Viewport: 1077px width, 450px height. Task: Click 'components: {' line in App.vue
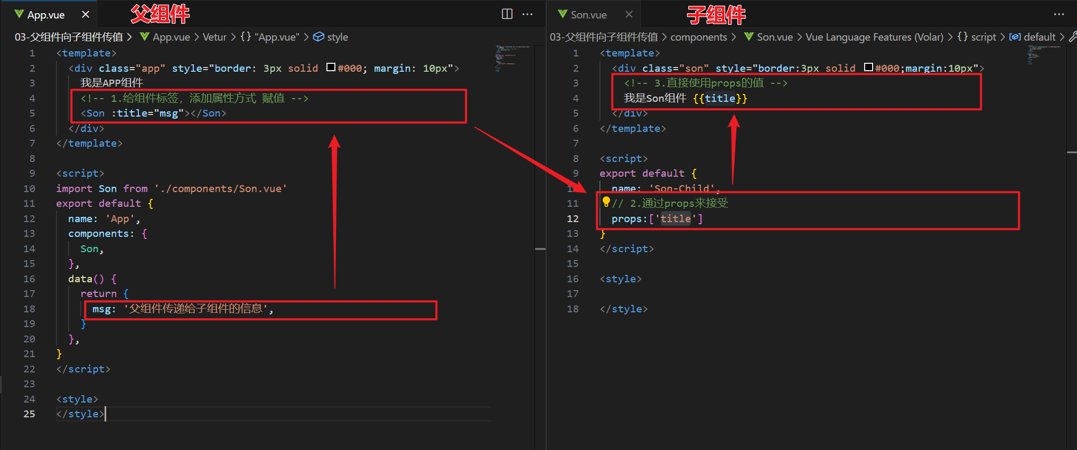click(x=108, y=234)
